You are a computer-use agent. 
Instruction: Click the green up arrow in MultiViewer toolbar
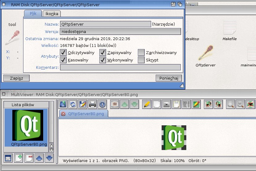click(x=125, y=104)
